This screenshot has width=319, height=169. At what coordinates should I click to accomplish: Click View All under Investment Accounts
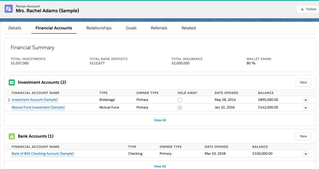[160, 120]
